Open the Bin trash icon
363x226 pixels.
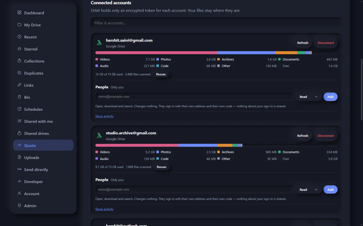[19, 97]
